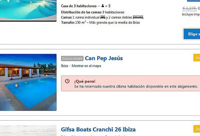Open the round pool photo thumbnail

(x=28, y=10)
